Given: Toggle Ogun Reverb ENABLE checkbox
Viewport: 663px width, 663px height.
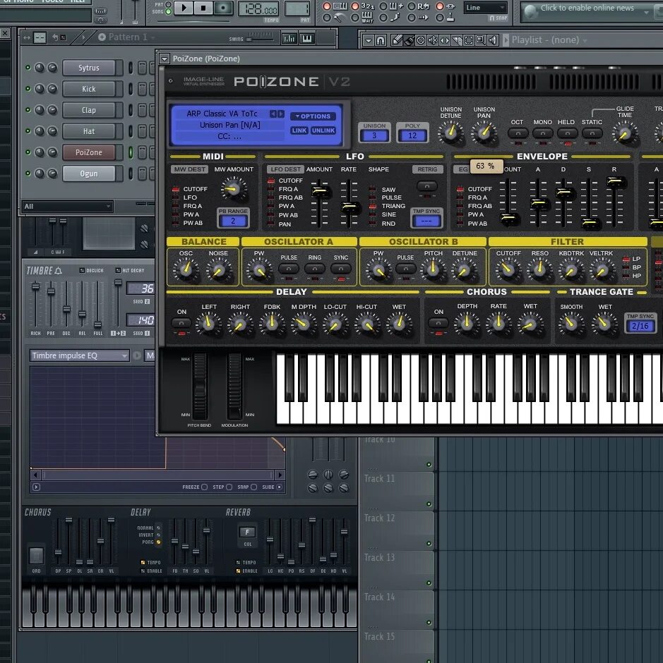Looking at the screenshot, I should click(239, 571).
